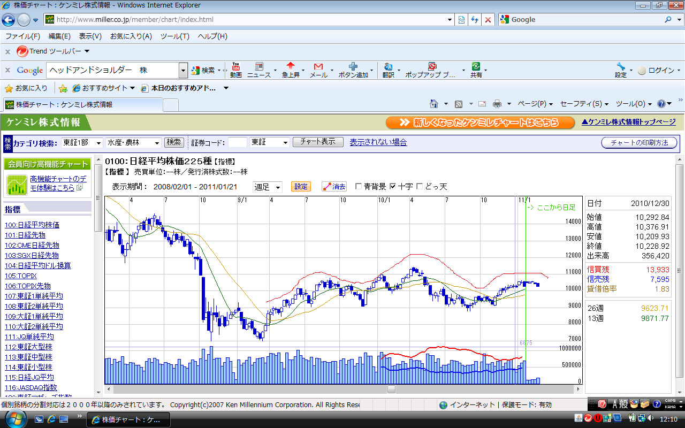685x428 pixels.
Task: Open the 週足 period dropdown
Action: (x=267, y=187)
